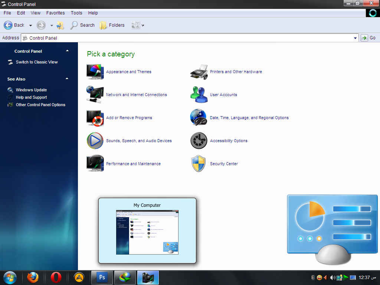
Task: Click Switch to Classic View link
Action: click(x=37, y=62)
